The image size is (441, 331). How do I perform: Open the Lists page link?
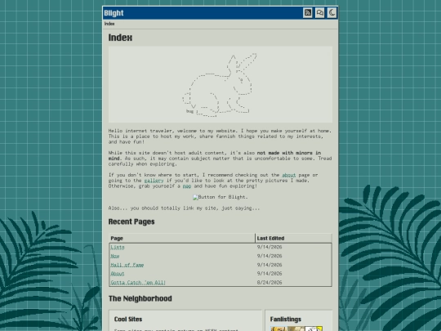(x=118, y=247)
